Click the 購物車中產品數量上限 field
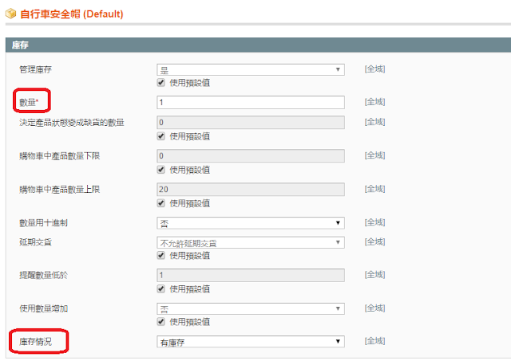The image size is (511, 361). point(251,190)
